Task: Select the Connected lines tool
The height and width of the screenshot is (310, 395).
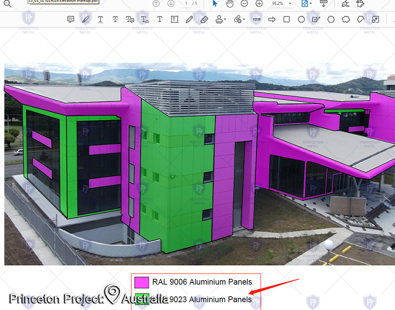Action: pos(361,20)
